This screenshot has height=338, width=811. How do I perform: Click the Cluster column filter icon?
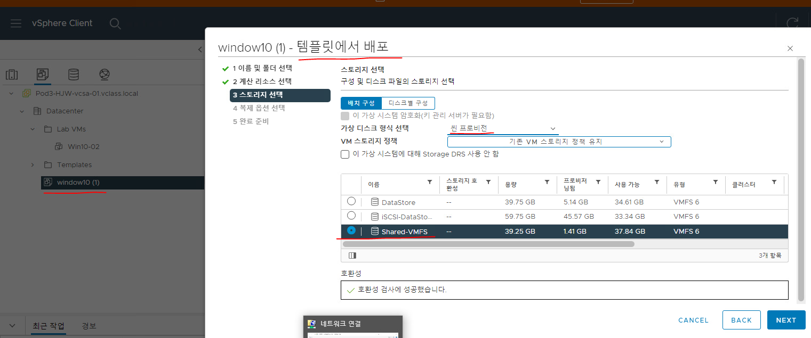(x=774, y=182)
